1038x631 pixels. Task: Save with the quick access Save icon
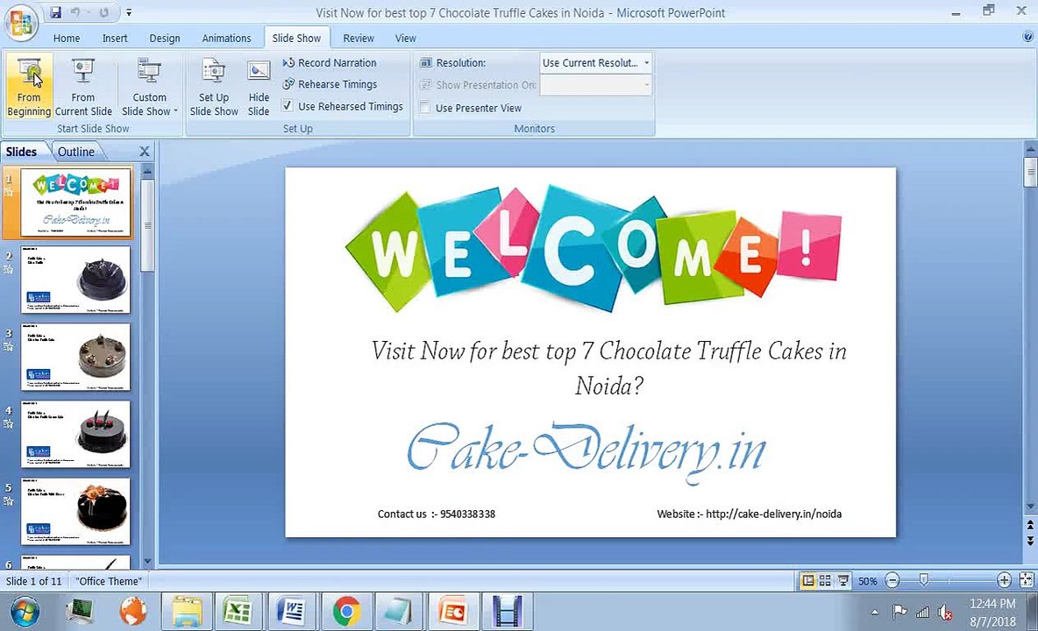coord(55,12)
